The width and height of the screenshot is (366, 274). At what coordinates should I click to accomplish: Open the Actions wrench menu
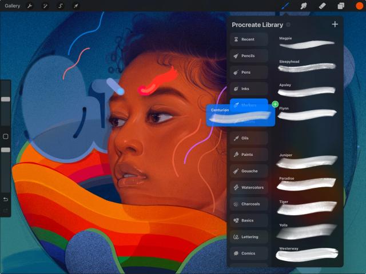tap(30, 6)
